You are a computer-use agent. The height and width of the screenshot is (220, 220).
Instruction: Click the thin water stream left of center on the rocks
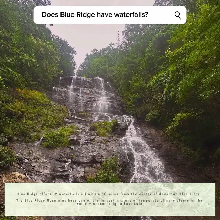[x=83, y=138]
